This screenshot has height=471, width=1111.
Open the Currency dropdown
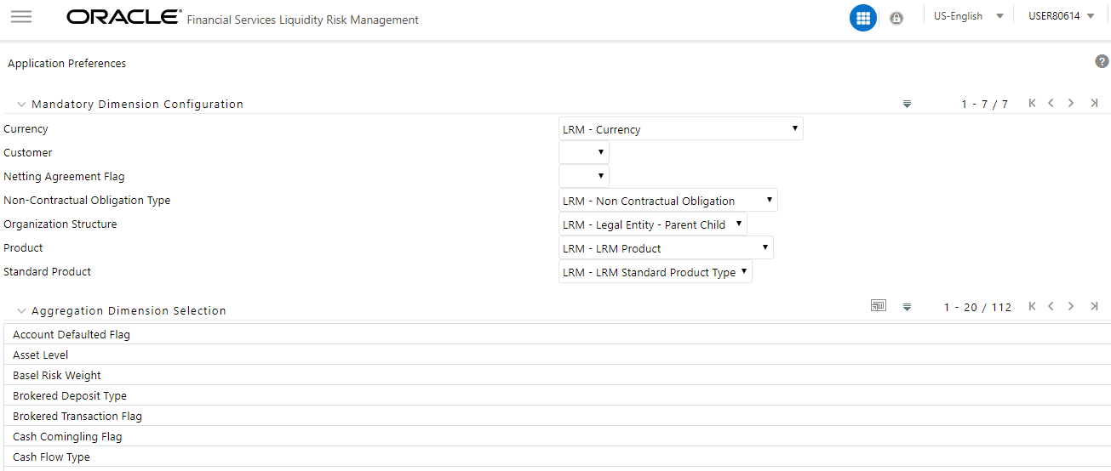click(681, 129)
